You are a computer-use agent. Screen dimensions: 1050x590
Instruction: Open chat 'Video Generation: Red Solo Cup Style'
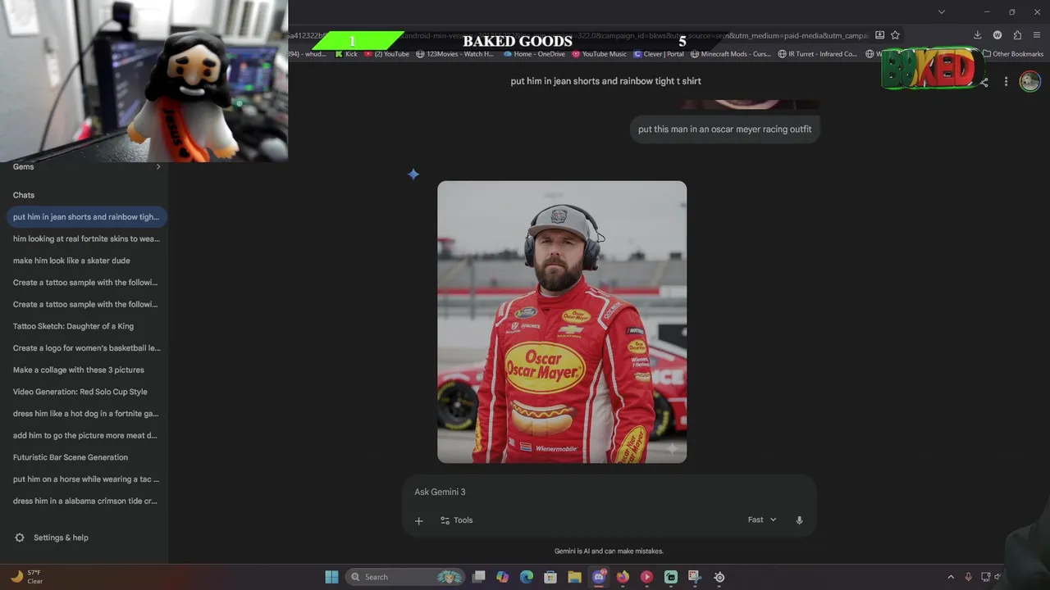click(x=85, y=392)
